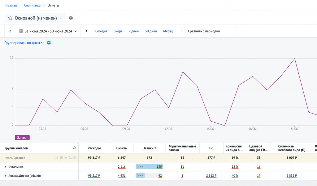Open date range picker 01 июня - 30 июня
The image size is (317, 186).
tap(48, 31)
